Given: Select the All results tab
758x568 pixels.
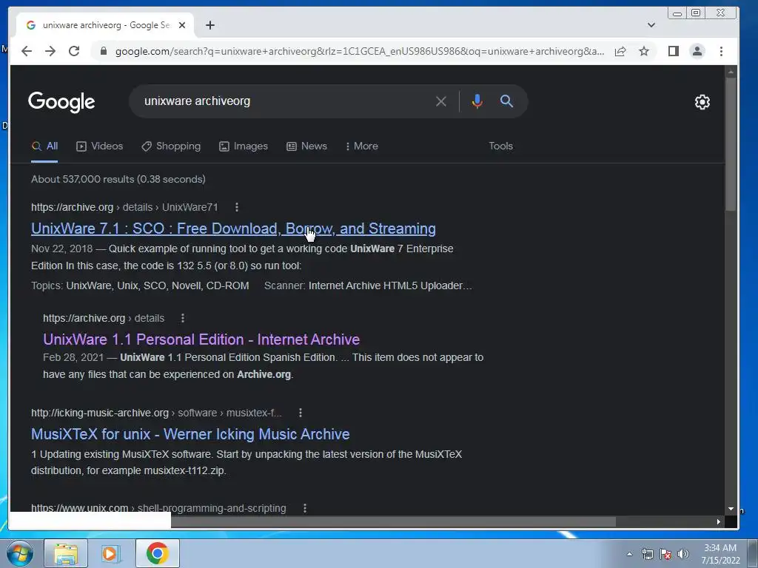Looking at the screenshot, I should (x=44, y=146).
